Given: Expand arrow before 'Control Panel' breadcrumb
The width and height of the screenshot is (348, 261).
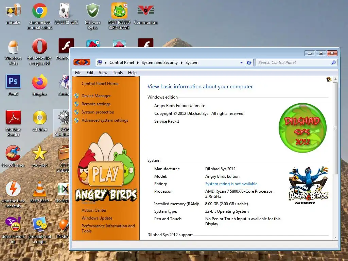Looking at the screenshot, I should pyautogui.click(x=105, y=63).
